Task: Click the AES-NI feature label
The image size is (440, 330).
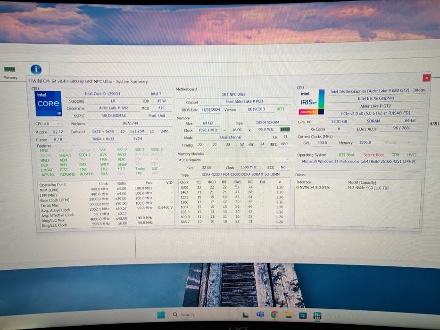Action: point(48,174)
